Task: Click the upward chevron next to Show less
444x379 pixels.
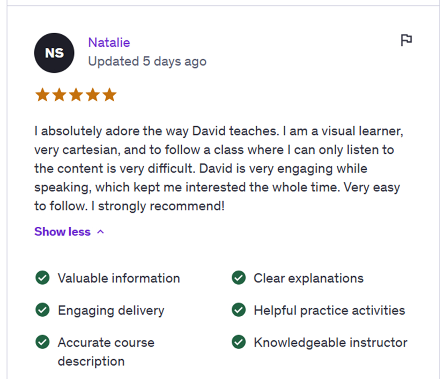Action: point(101,232)
